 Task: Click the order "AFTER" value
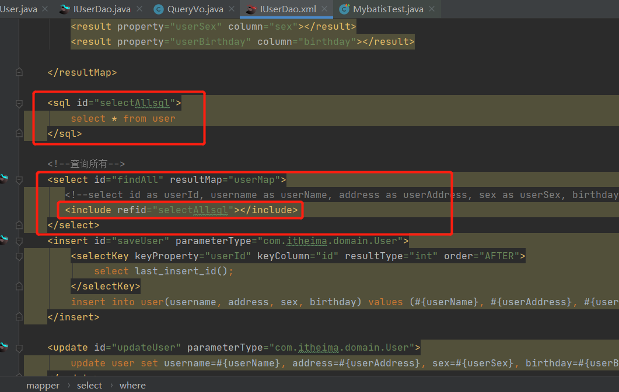click(499, 256)
